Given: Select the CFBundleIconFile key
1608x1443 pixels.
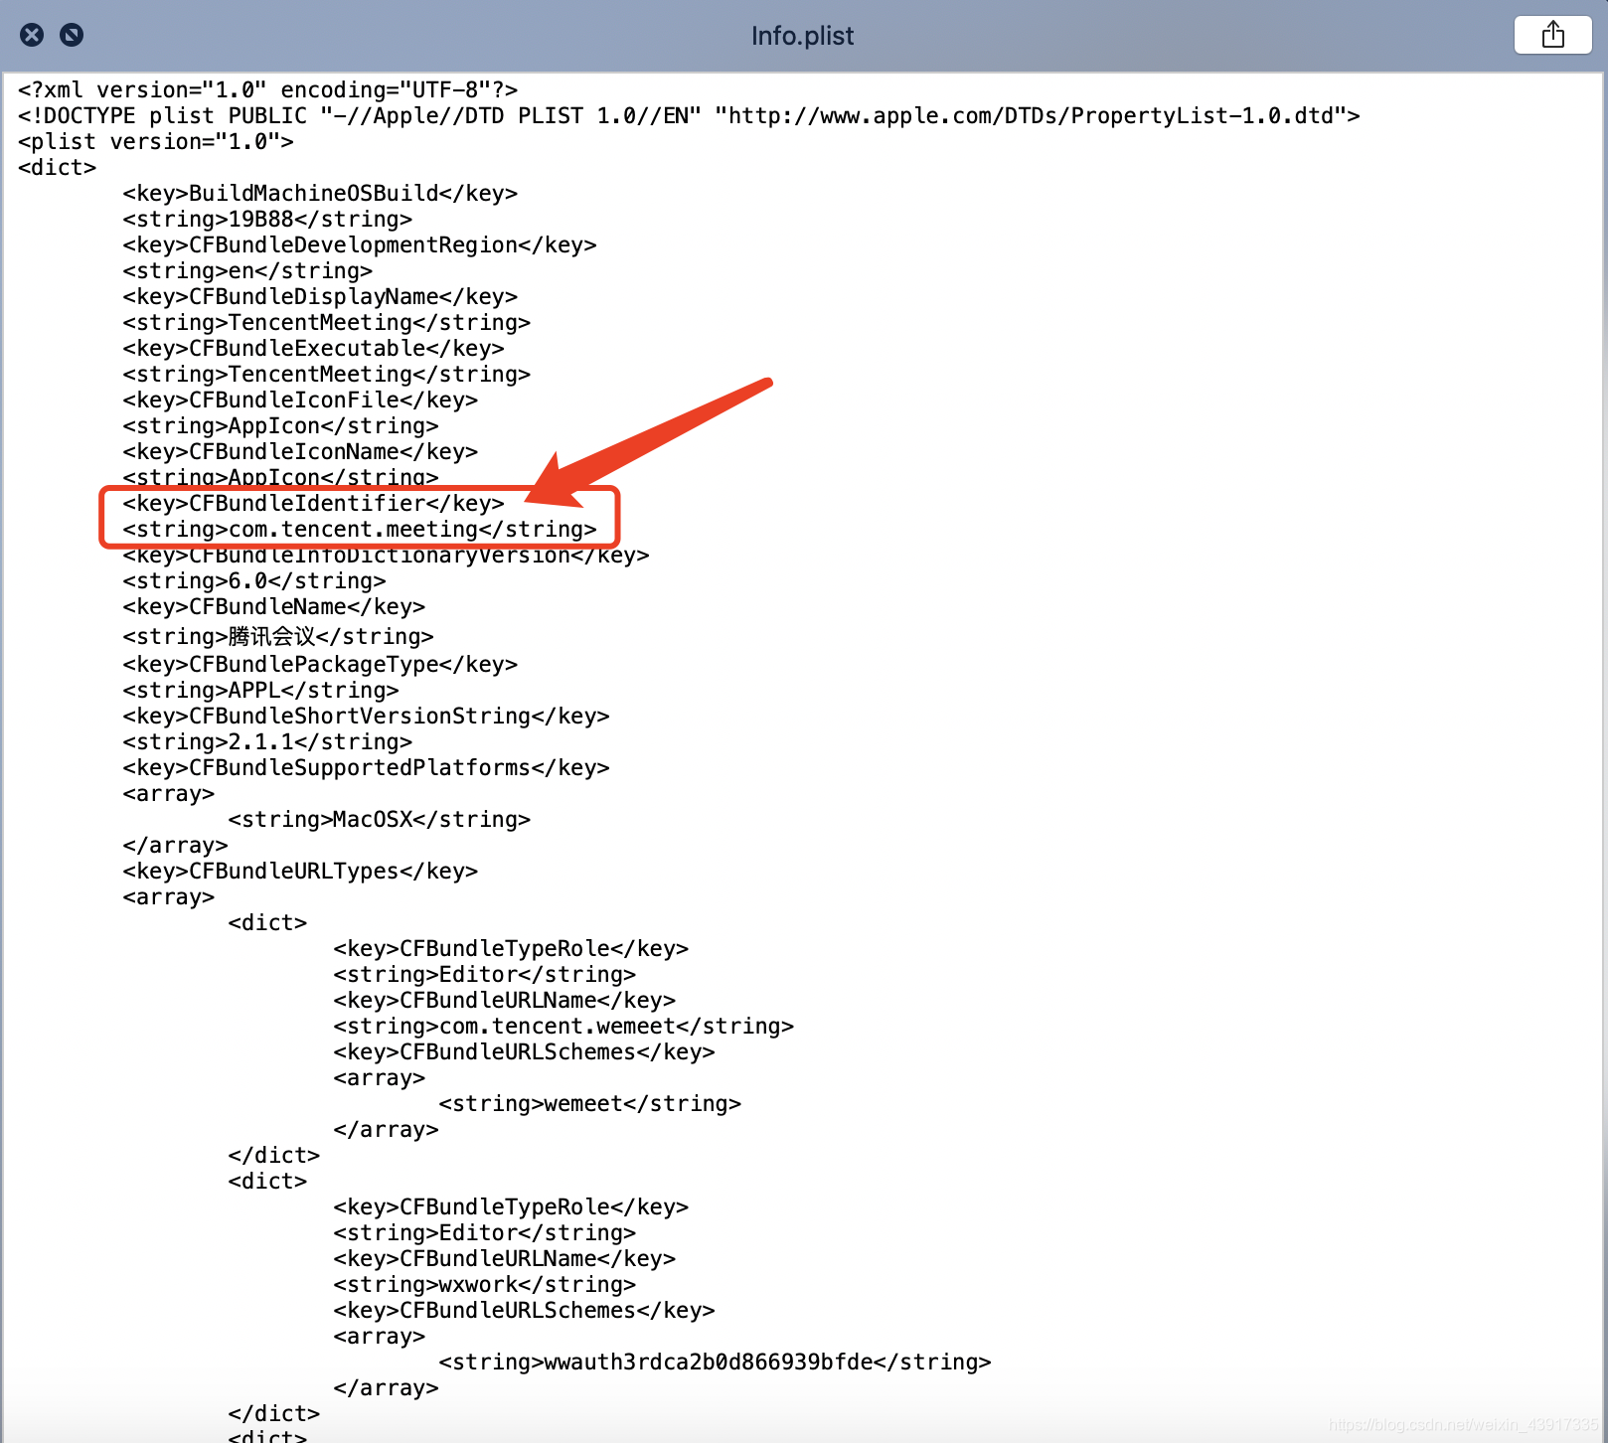Looking at the screenshot, I should pos(300,400).
